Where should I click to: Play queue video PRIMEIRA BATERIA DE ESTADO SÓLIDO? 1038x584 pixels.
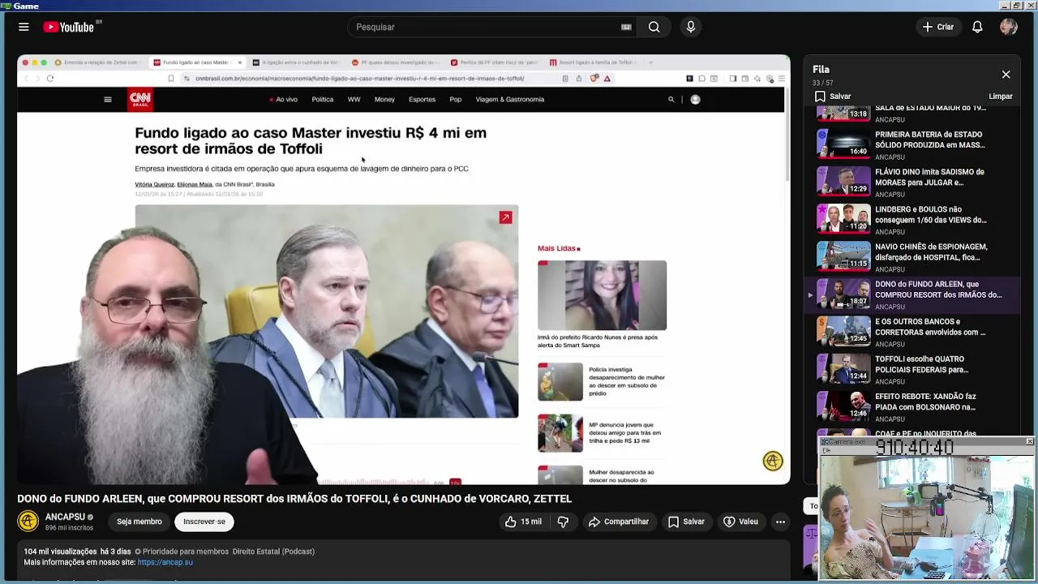tap(912, 144)
